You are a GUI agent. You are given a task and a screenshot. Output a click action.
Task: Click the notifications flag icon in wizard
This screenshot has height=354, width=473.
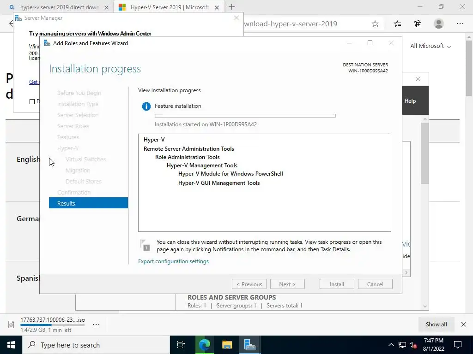point(145,245)
